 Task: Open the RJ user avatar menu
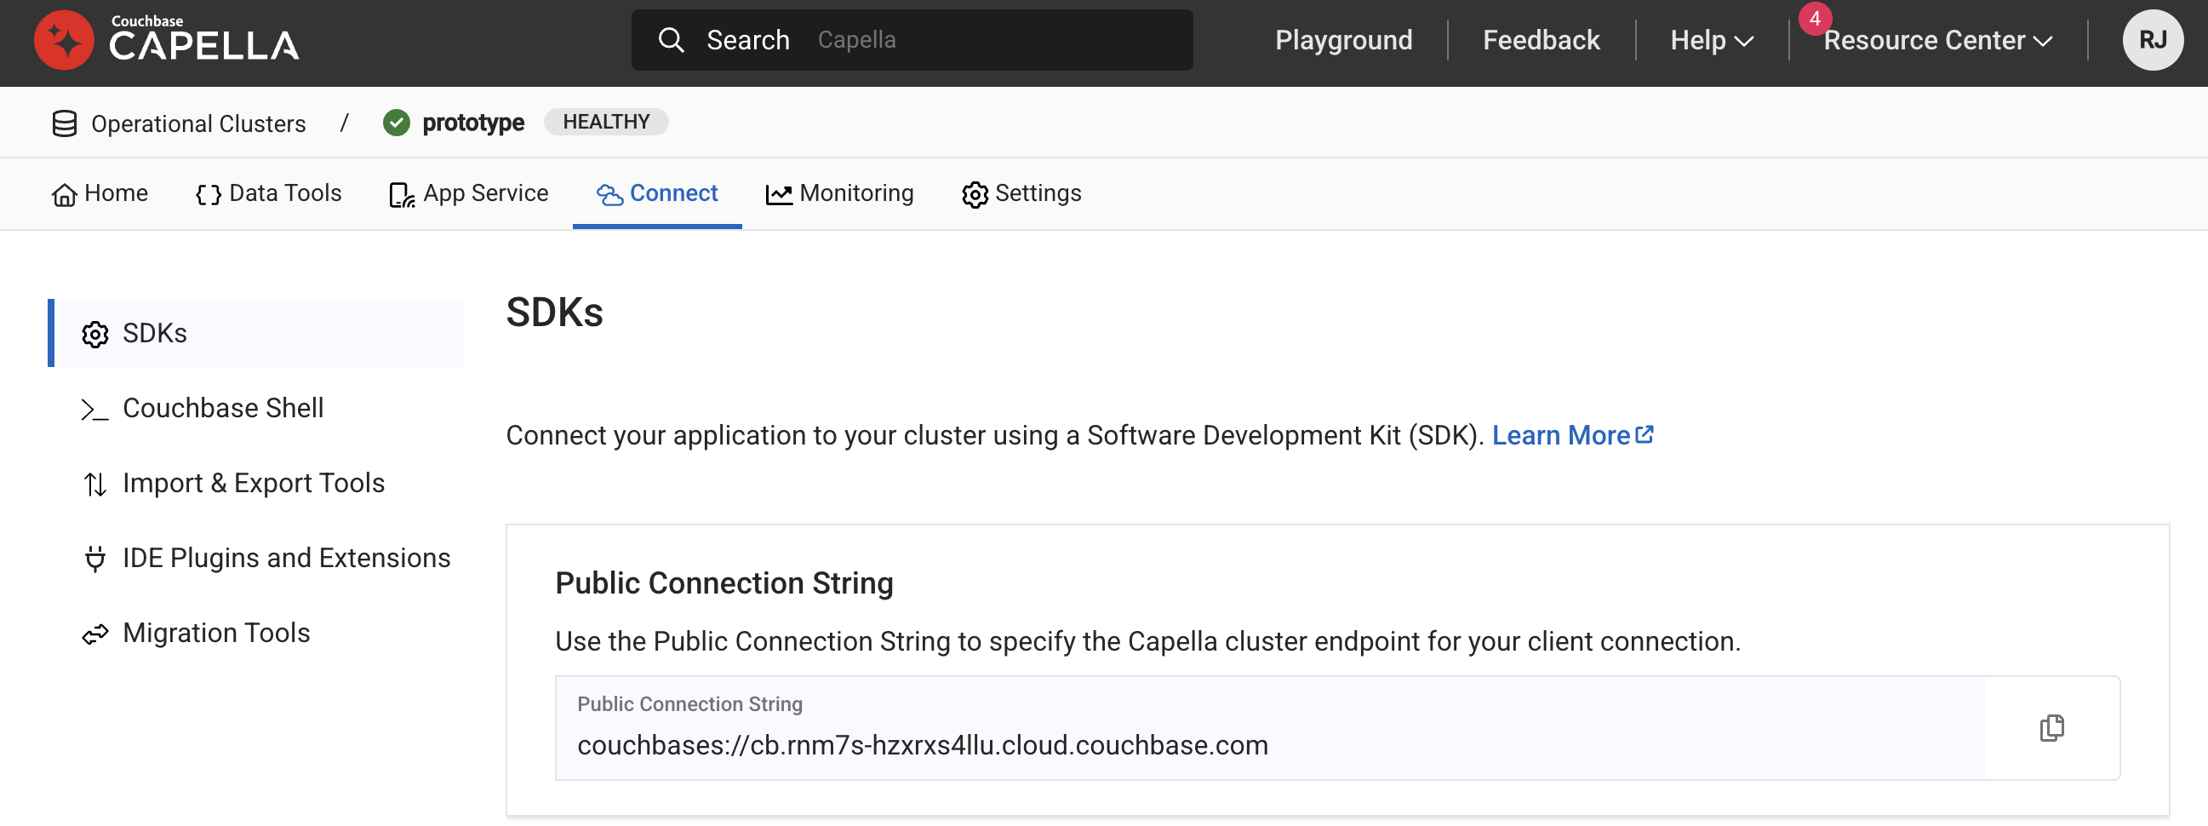(2152, 40)
